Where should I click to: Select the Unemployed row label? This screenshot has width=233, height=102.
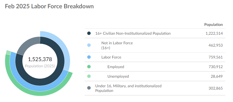click(118, 76)
